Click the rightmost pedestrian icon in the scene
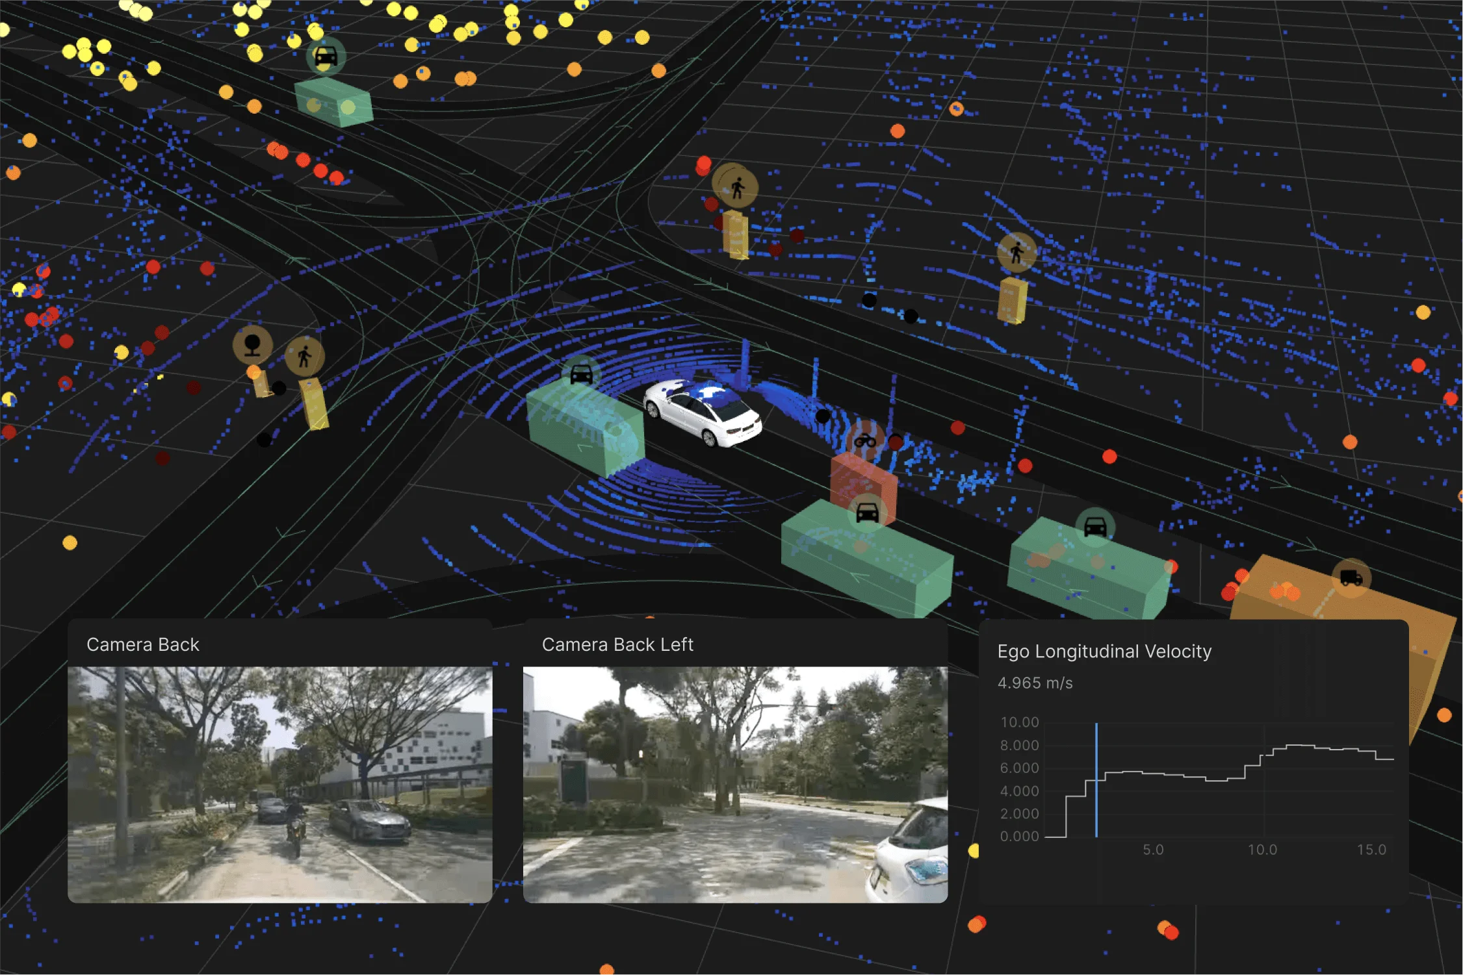Viewport: 1463px width, 975px height. pyautogui.click(x=1016, y=252)
